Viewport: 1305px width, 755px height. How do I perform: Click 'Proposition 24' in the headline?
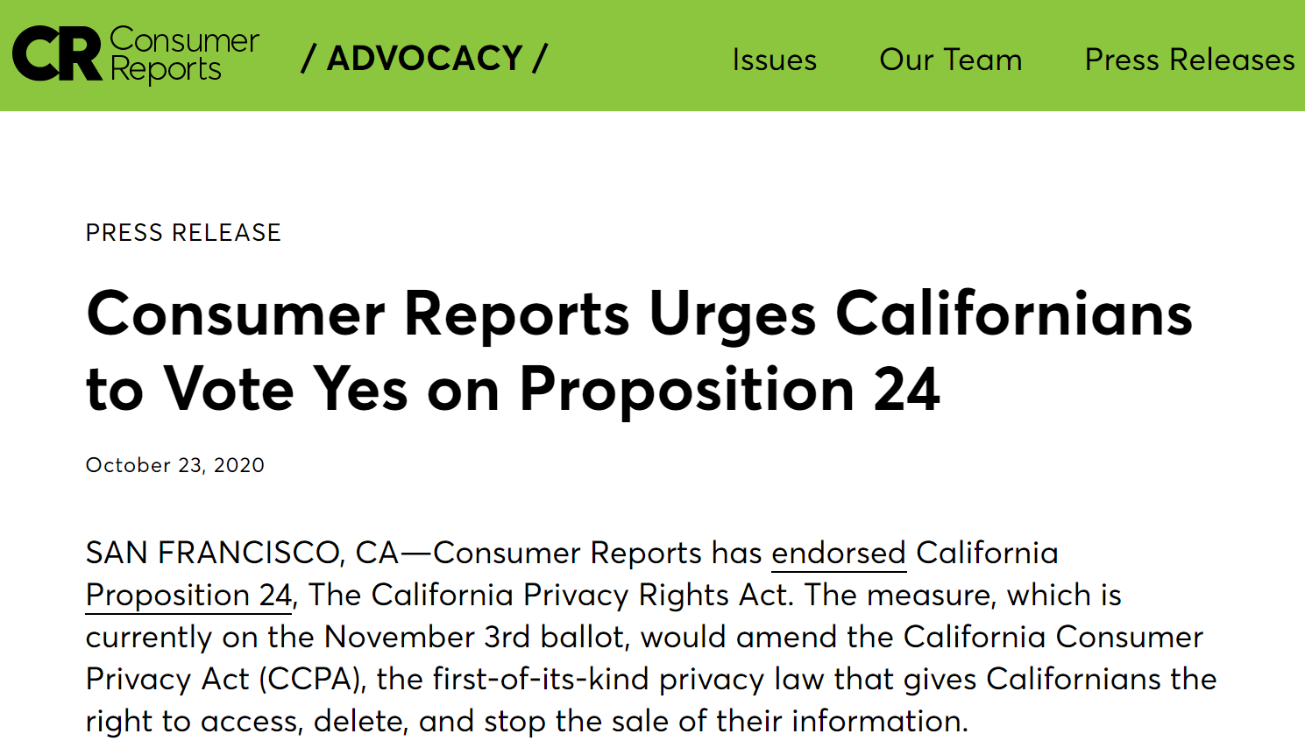(x=729, y=389)
